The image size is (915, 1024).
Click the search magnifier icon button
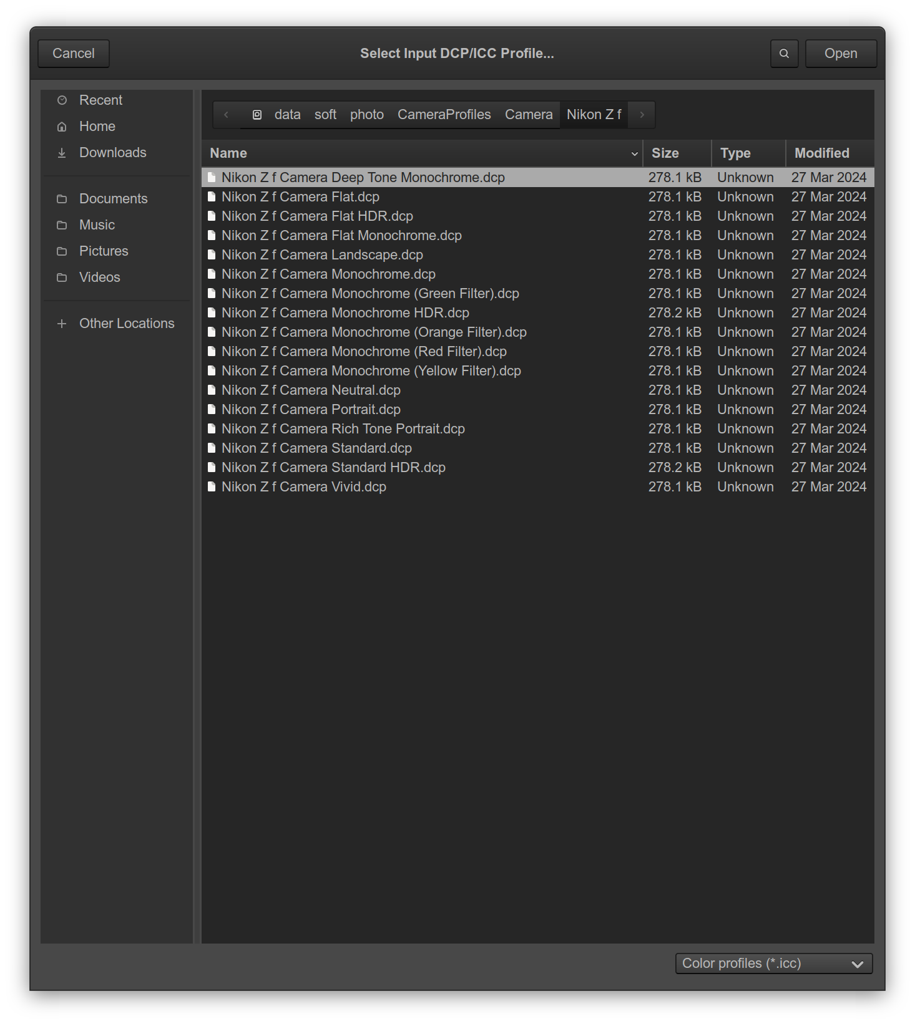coord(784,54)
